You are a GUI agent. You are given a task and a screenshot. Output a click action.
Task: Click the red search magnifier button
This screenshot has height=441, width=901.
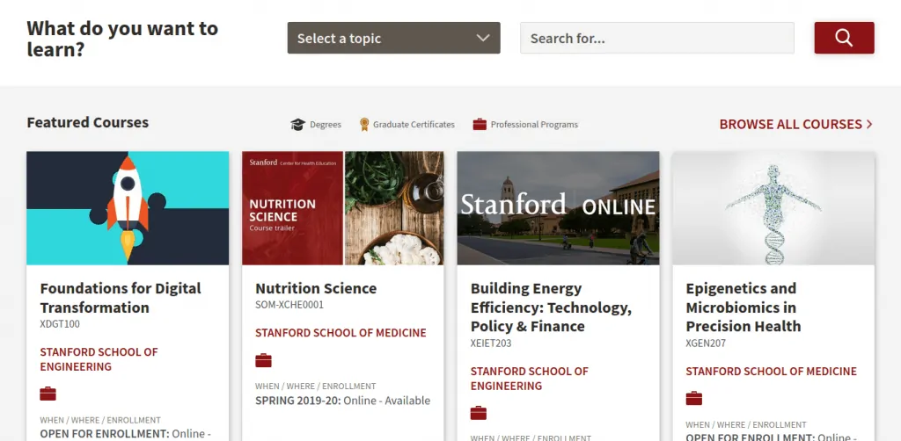(x=844, y=38)
